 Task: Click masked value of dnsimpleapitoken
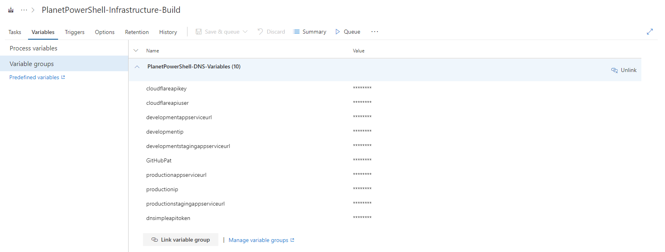point(362,218)
